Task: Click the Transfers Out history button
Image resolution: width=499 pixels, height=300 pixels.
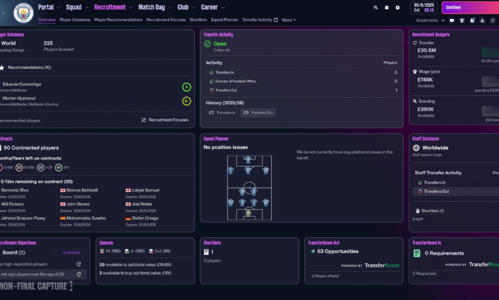Action: (x=258, y=112)
